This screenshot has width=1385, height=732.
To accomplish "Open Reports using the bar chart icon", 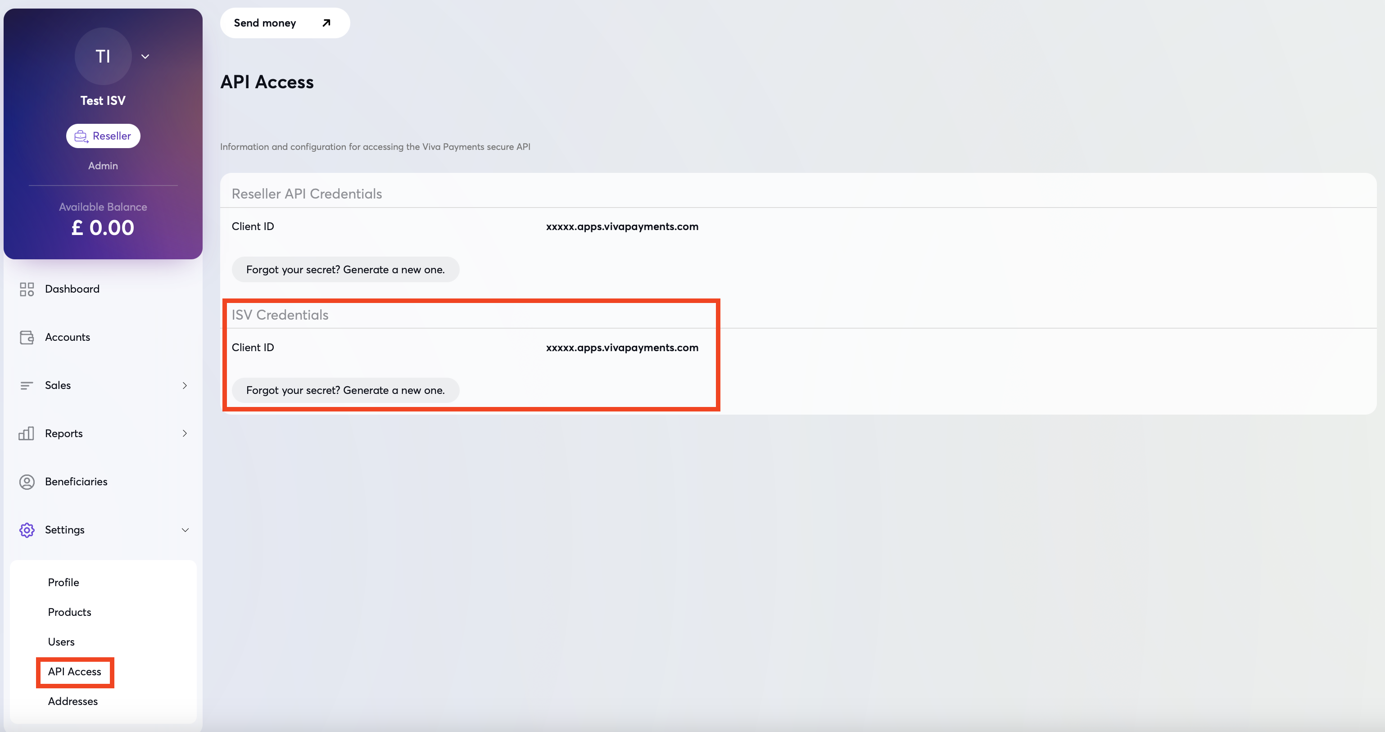I will tap(27, 433).
